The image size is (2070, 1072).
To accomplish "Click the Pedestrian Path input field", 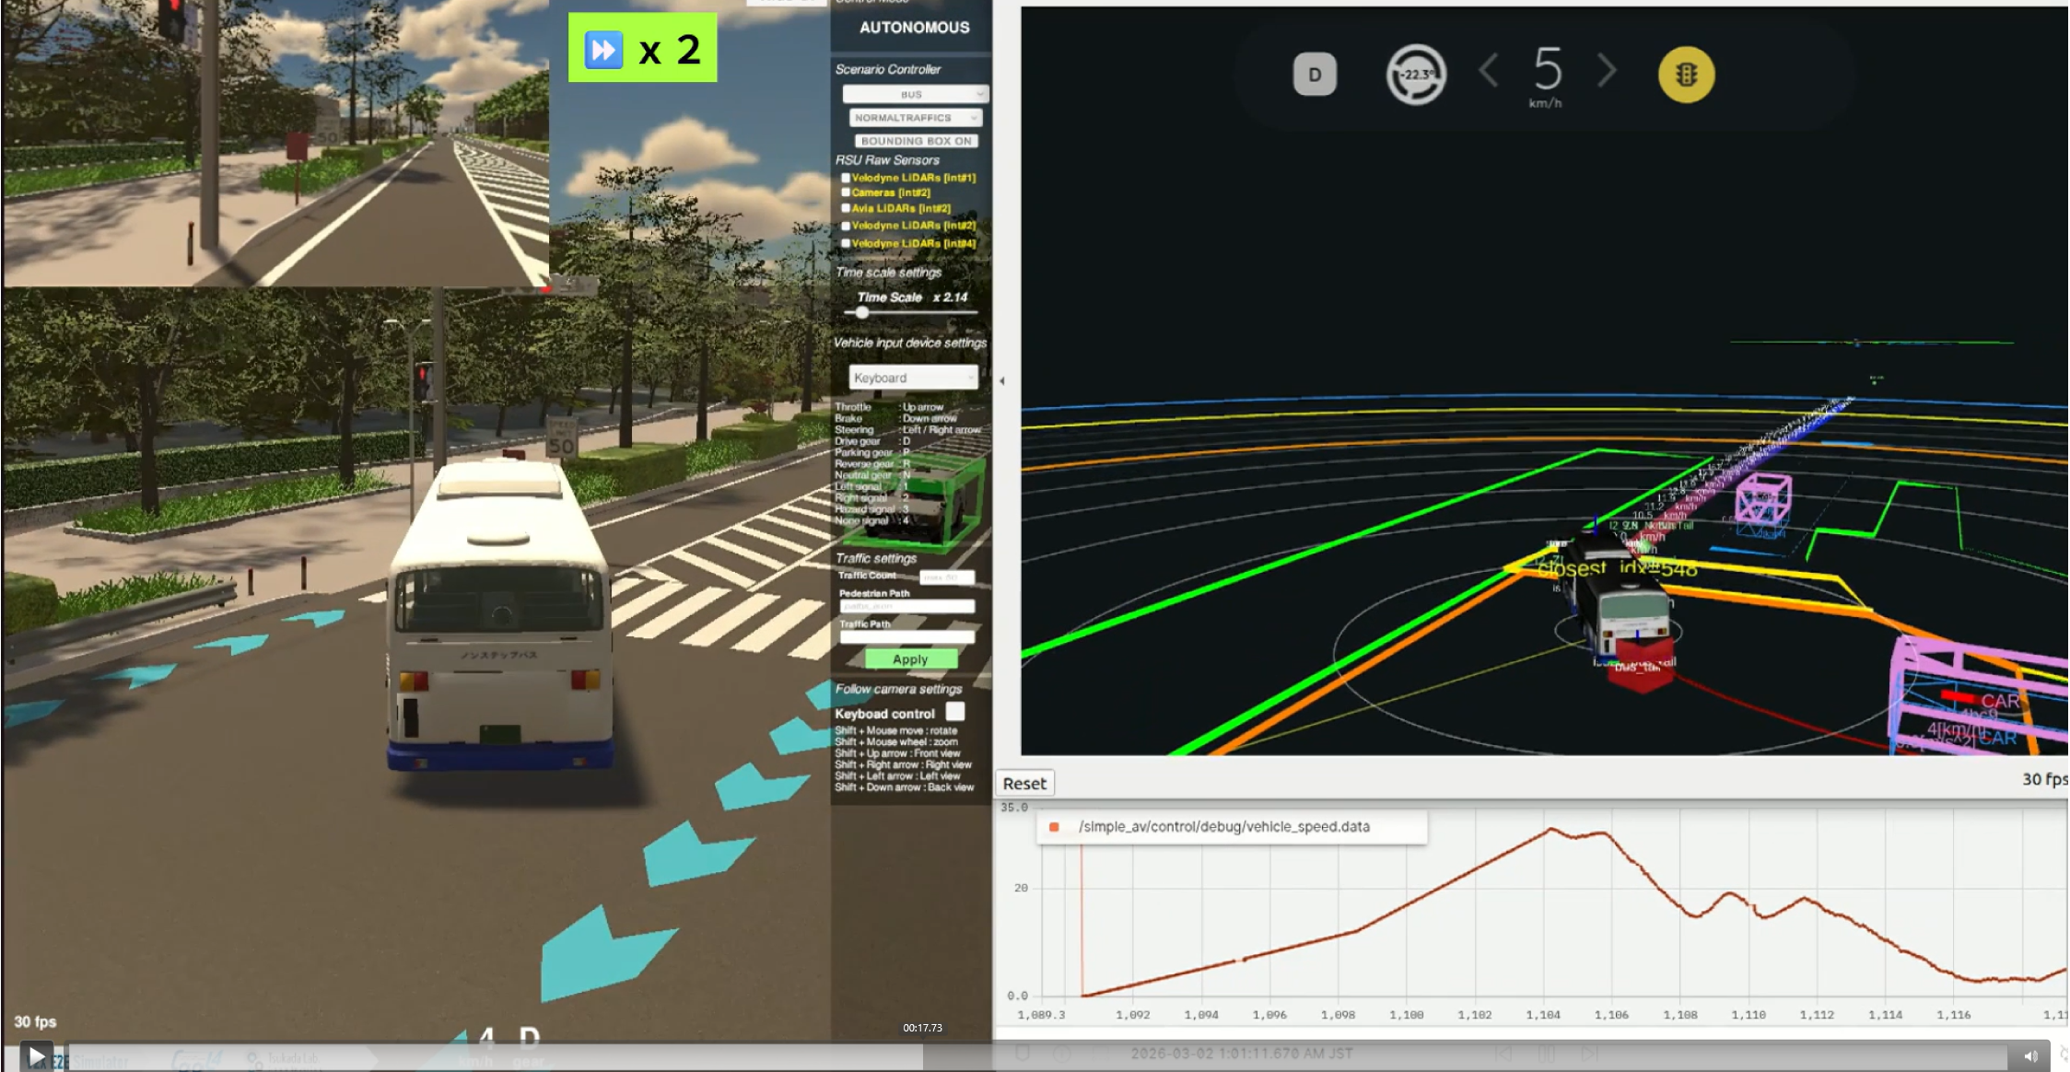I will point(907,607).
